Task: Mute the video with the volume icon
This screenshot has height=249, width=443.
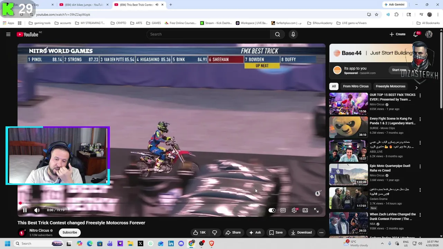Action: (37, 210)
